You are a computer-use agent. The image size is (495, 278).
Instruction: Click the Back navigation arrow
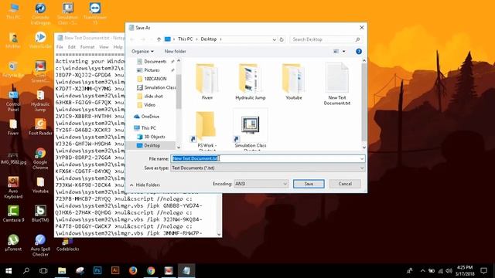coord(132,39)
